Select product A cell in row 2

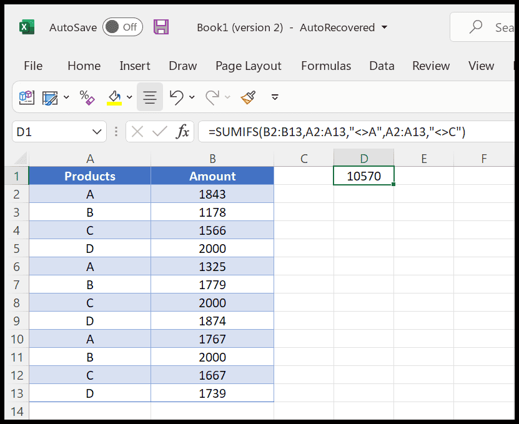90,194
